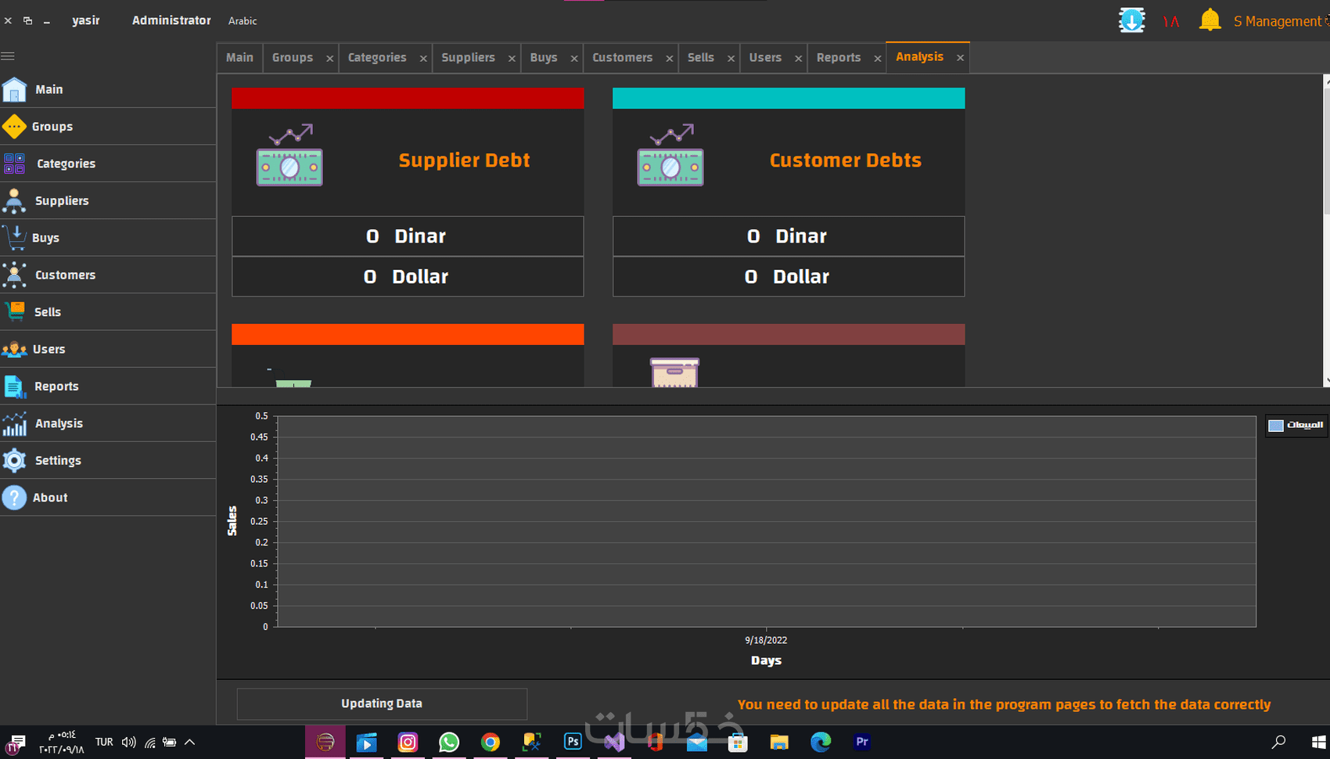
Task: Open File Explorer from the taskbar
Action: [779, 742]
